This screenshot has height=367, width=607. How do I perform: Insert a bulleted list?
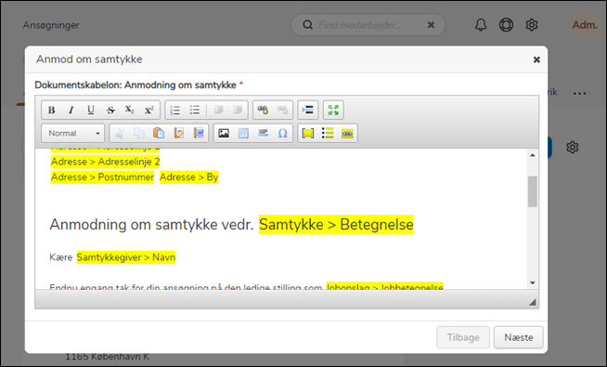(x=195, y=111)
